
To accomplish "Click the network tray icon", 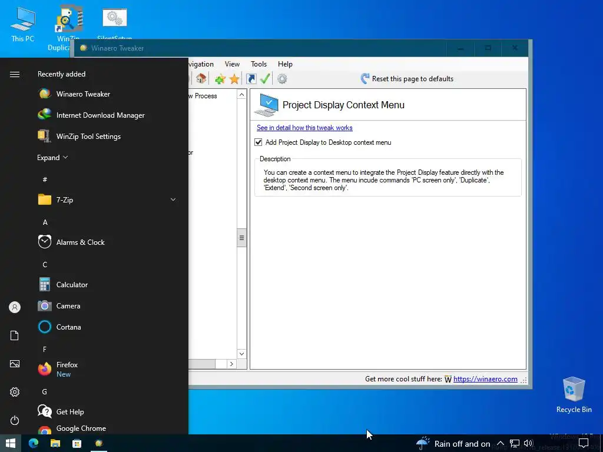I will coord(515,444).
